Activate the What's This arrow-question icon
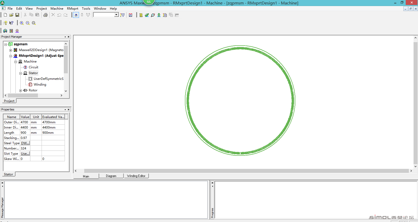 tap(11, 23)
